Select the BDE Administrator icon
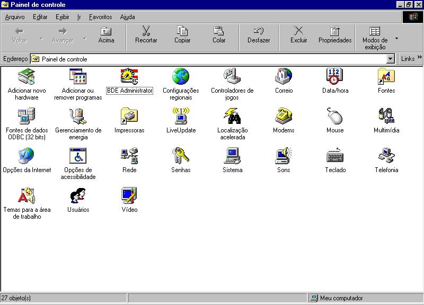Image resolution: width=424 pixels, height=305 pixels. click(x=129, y=76)
